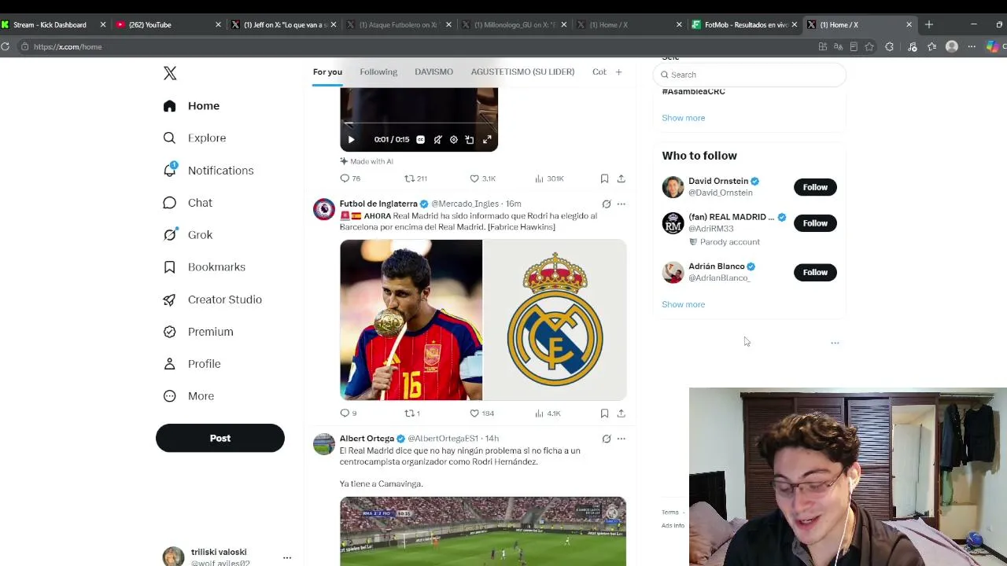View analytics of post with 4.1K views

548,413
